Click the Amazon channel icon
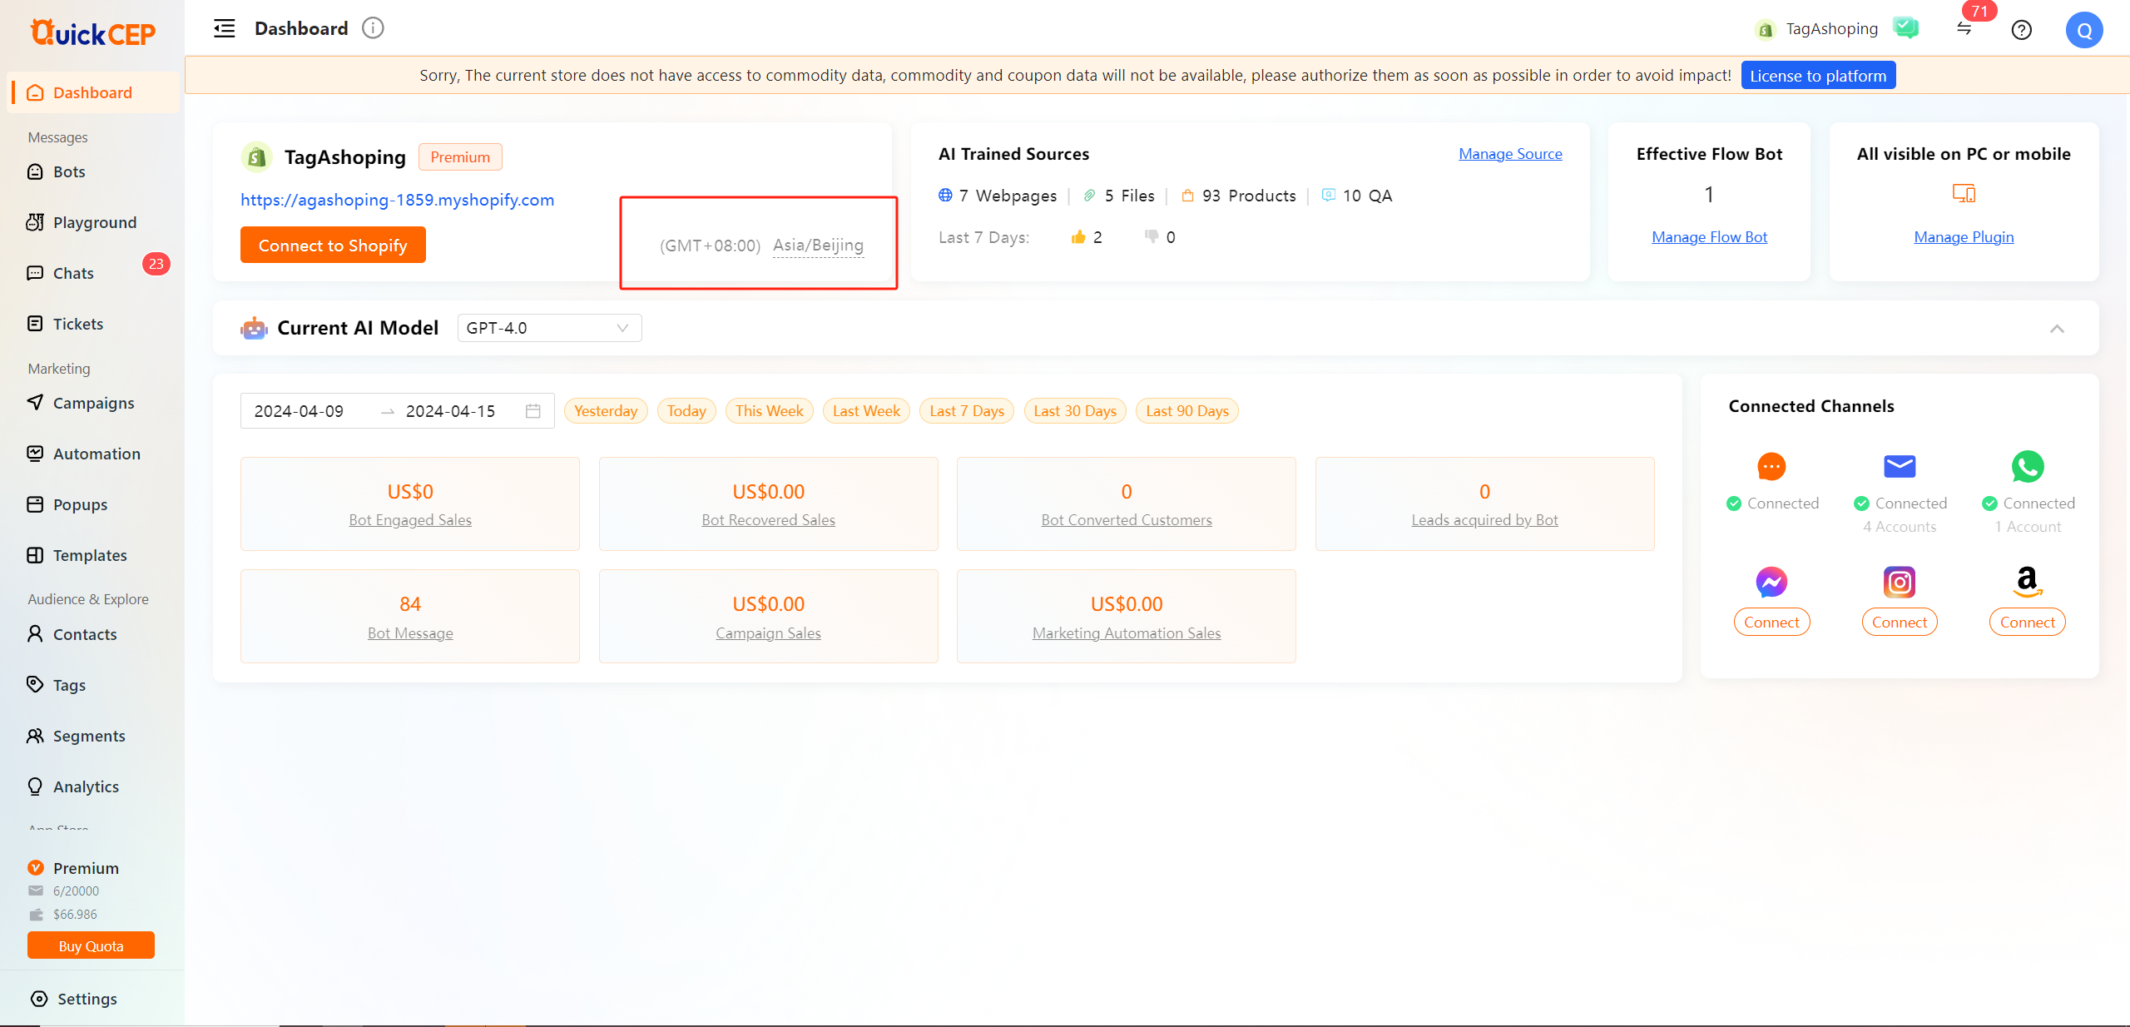 pyautogui.click(x=2028, y=582)
